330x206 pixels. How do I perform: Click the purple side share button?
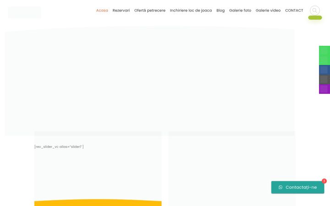(324, 89)
